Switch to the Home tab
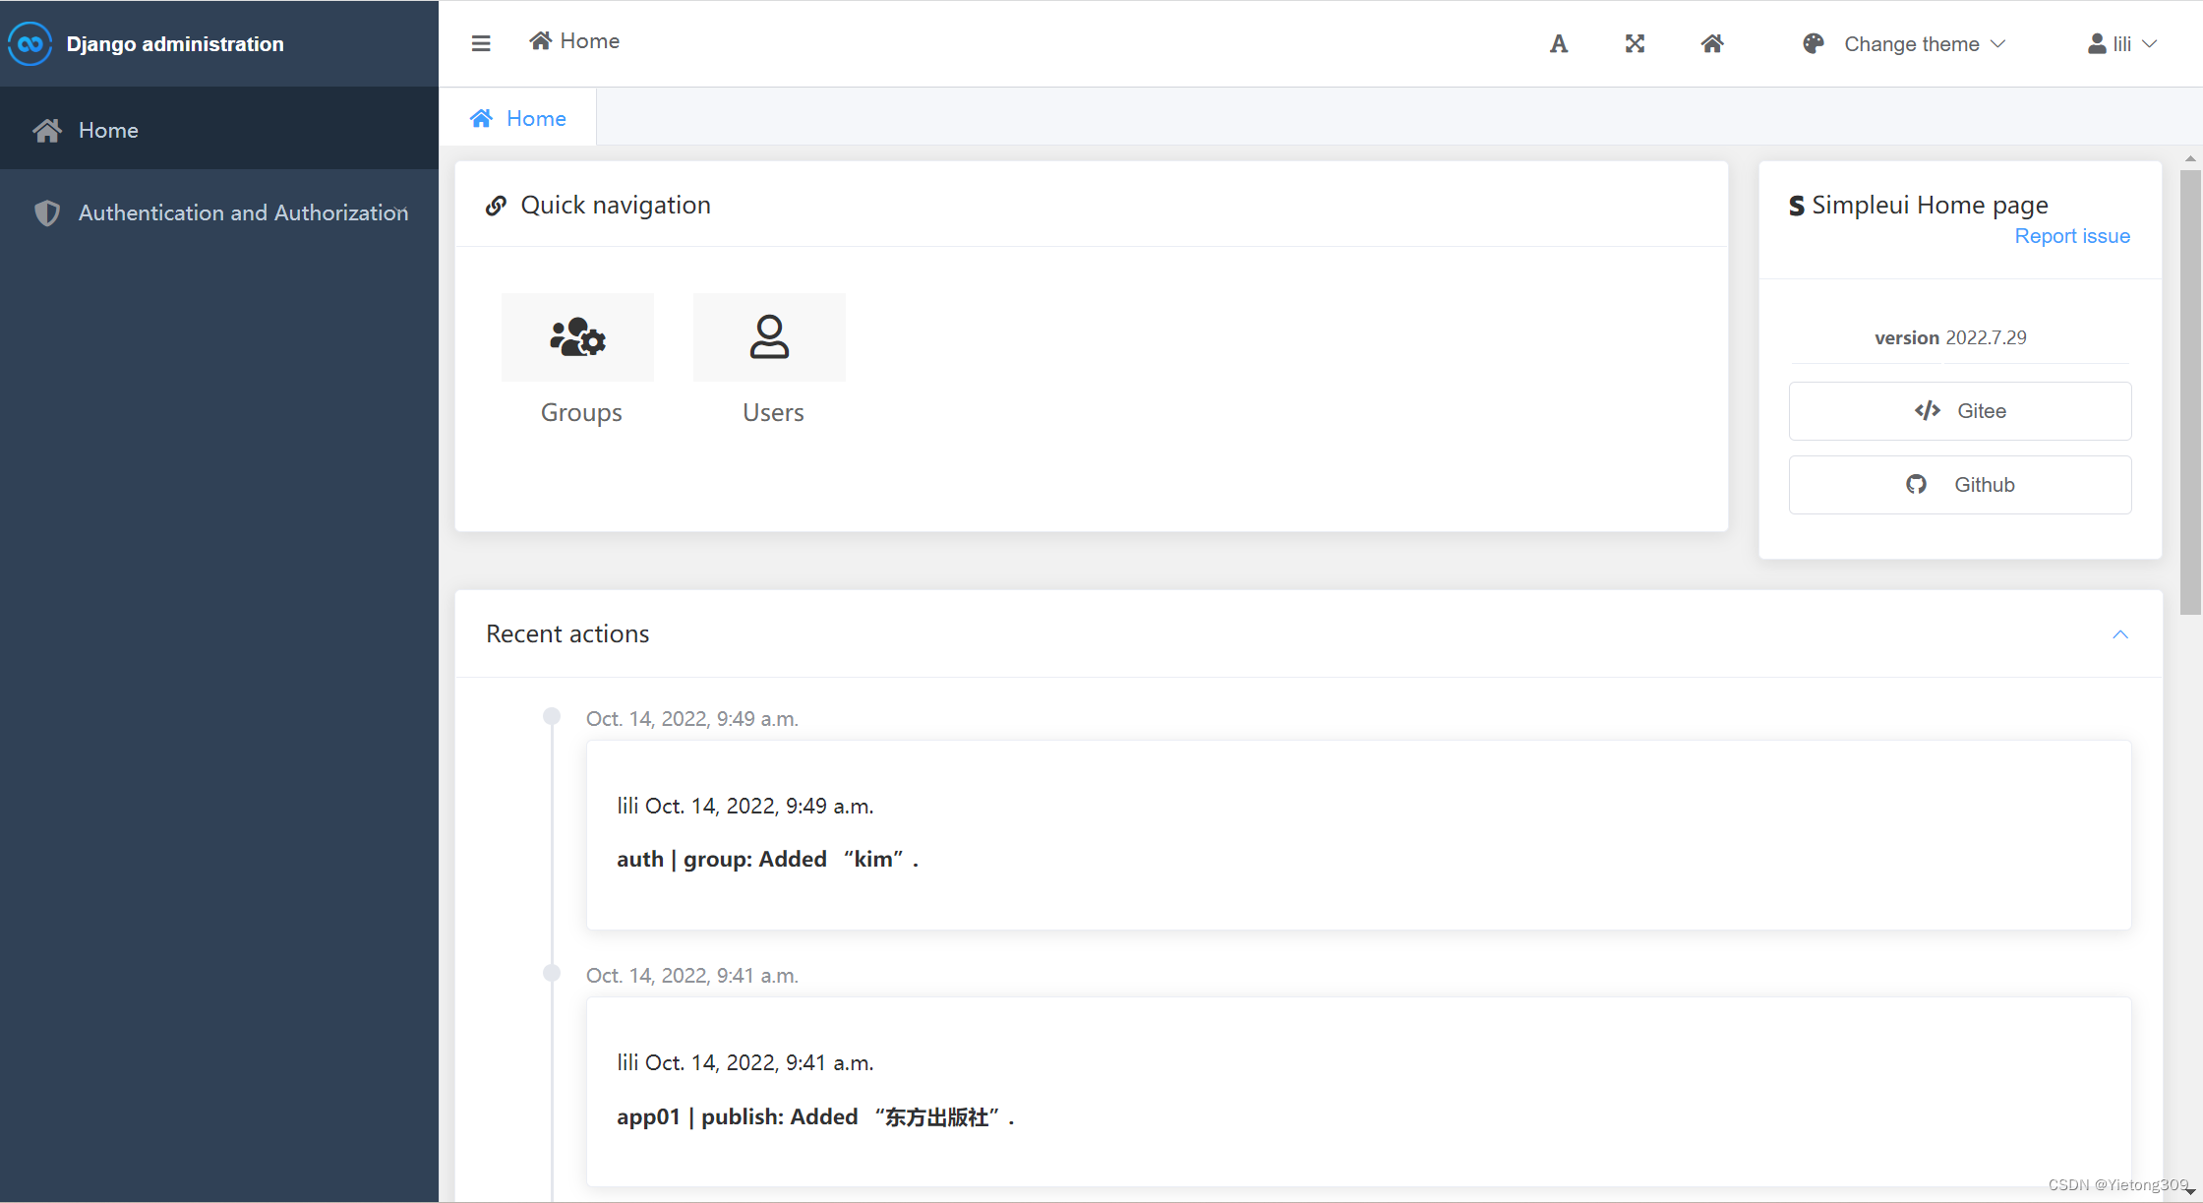Viewport: 2203px width, 1203px height. click(x=518, y=118)
